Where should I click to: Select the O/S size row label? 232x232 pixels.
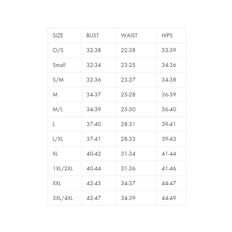coord(58,50)
